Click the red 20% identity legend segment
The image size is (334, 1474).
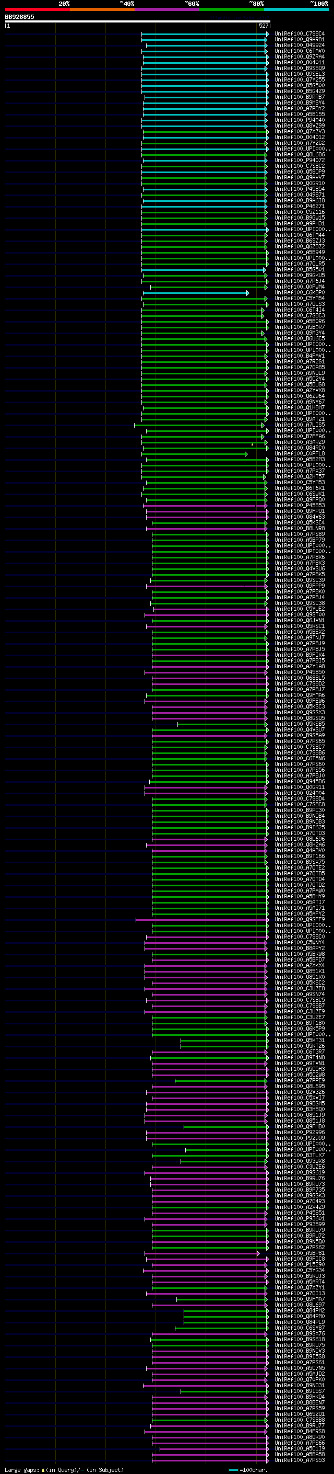(37, 9)
